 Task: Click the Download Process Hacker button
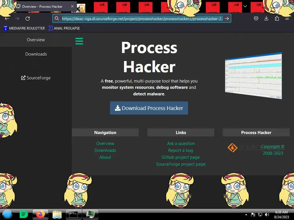[x=149, y=108]
